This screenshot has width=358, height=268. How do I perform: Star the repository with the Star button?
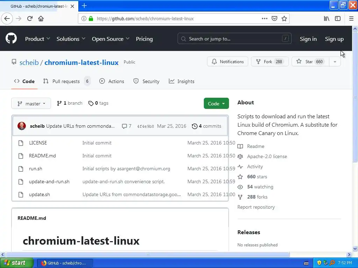[310, 62]
